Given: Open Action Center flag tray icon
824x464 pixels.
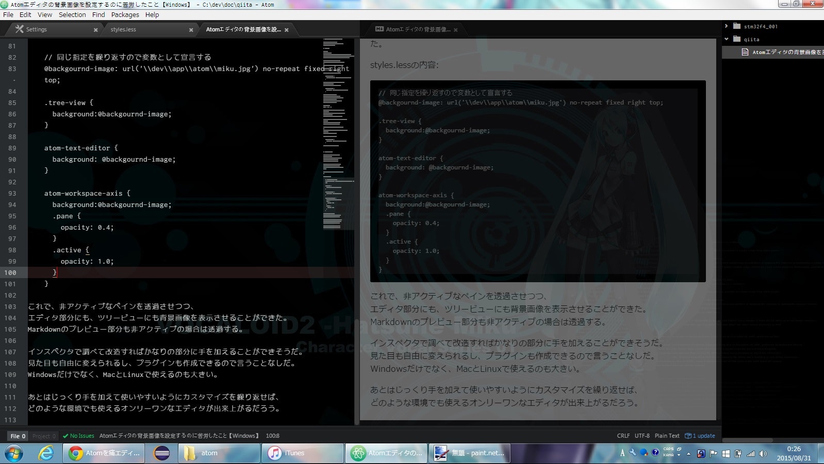Looking at the screenshot, I should pyautogui.click(x=714, y=454).
